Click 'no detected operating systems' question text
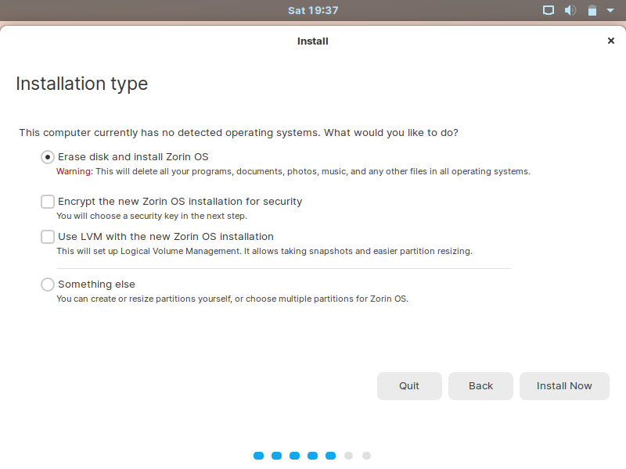This screenshot has height=469, width=626. pyautogui.click(x=239, y=133)
